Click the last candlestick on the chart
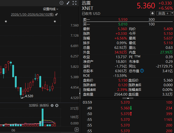 55,78
